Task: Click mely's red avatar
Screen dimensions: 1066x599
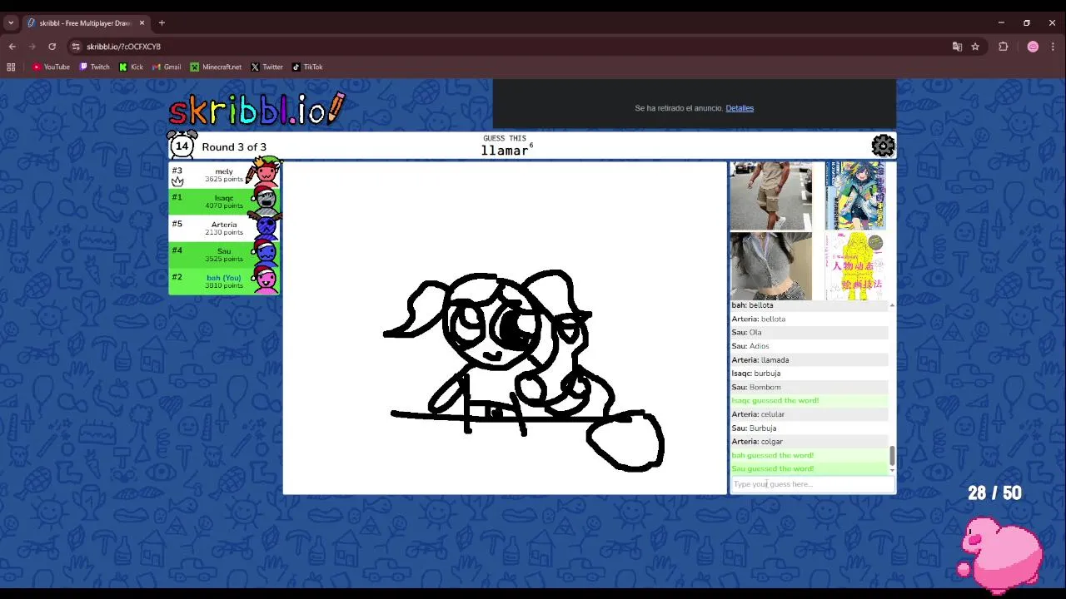Action: tap(266, 174)
